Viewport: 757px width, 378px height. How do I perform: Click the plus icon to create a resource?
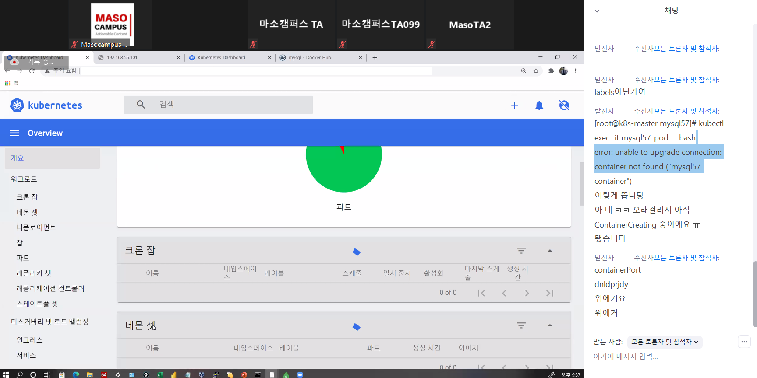coord(514,105)
